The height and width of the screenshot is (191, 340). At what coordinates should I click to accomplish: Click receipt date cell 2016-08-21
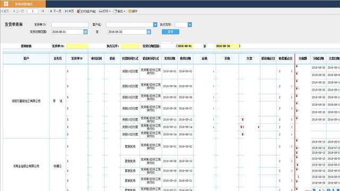(185, 180)
